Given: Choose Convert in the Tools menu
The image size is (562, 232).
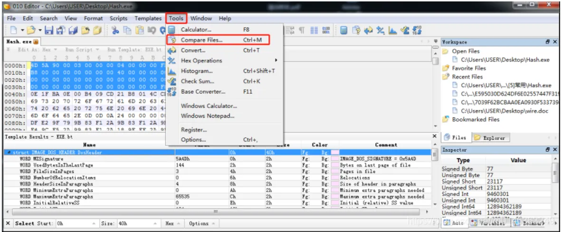Looking at the screenshot, I should [x=224, y=50].
